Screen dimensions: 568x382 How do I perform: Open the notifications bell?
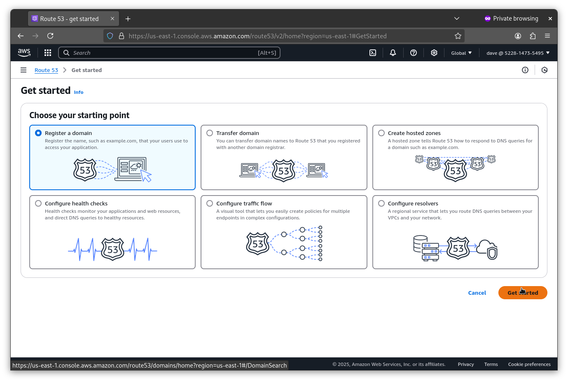[393, 53]
